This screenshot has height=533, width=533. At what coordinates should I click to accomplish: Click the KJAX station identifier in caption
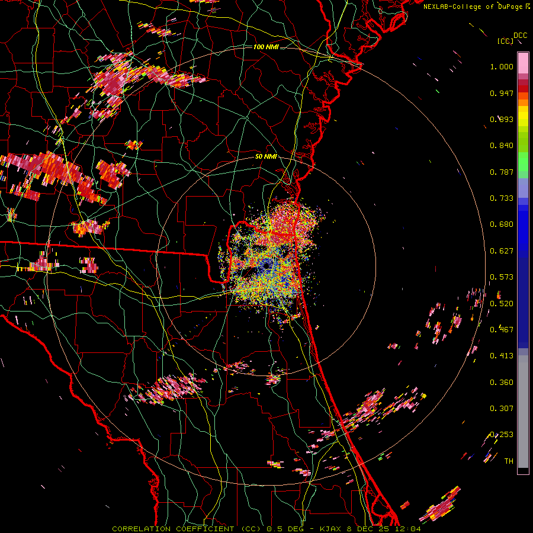point(331,529)
